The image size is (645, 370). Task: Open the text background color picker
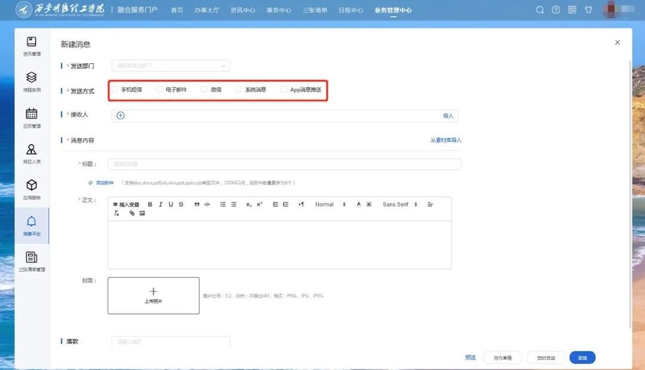click(369, 204)
